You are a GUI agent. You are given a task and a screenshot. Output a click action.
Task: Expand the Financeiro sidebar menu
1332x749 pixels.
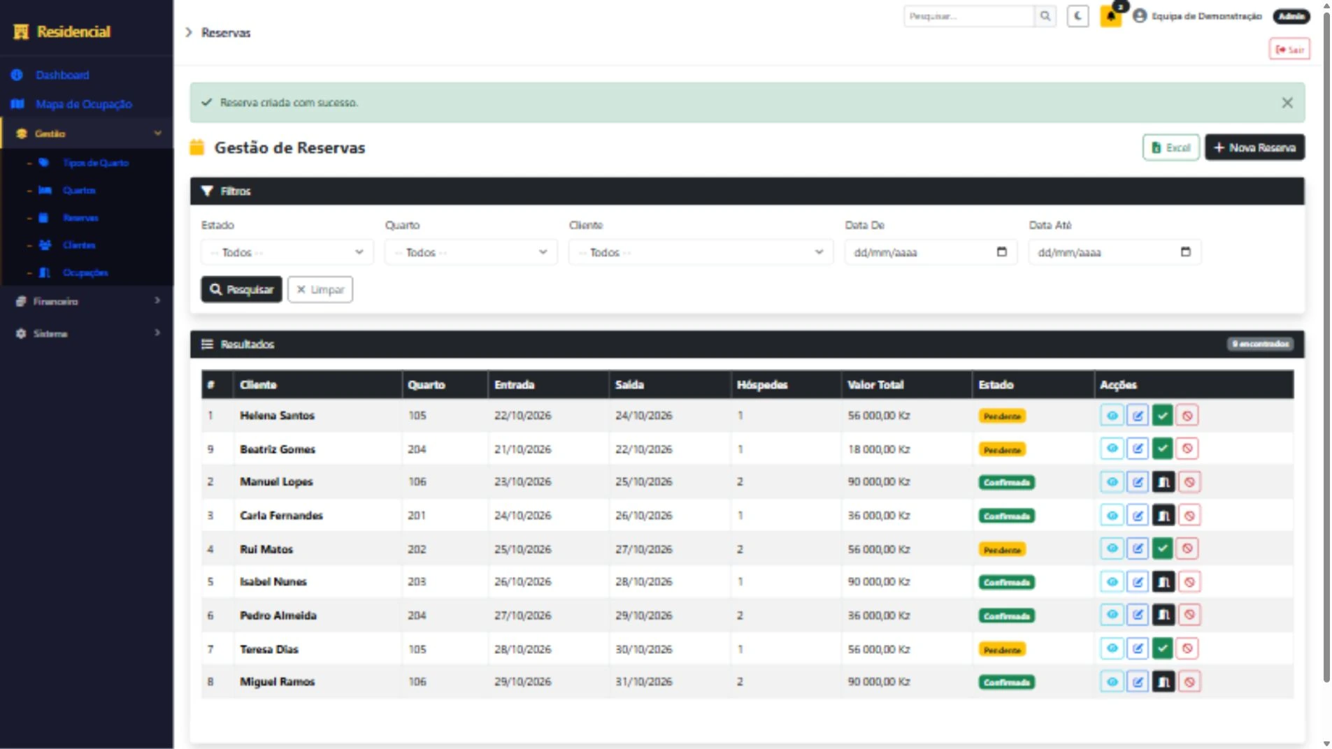(x=87, y=301)
